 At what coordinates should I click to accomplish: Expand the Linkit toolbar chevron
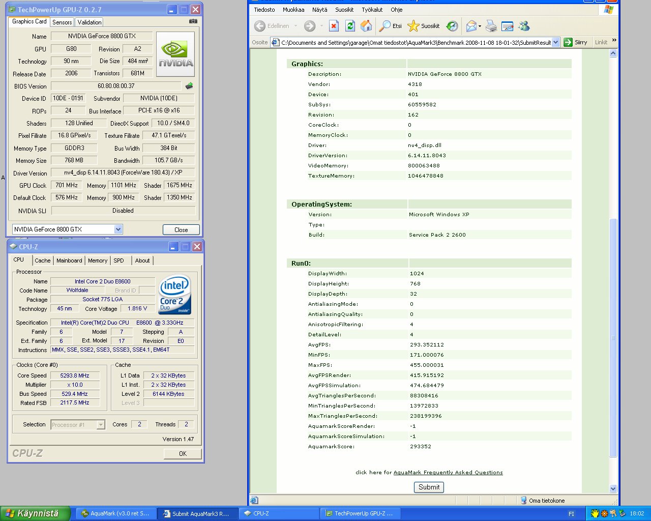click(x=614, y=41)
